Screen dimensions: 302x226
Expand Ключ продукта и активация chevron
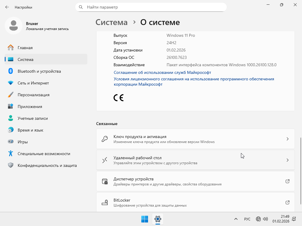coord(288,139)
